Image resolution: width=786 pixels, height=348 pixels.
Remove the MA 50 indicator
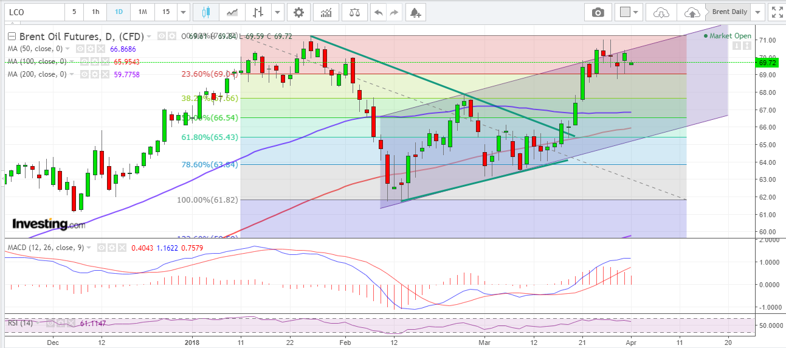coord(101,49)
